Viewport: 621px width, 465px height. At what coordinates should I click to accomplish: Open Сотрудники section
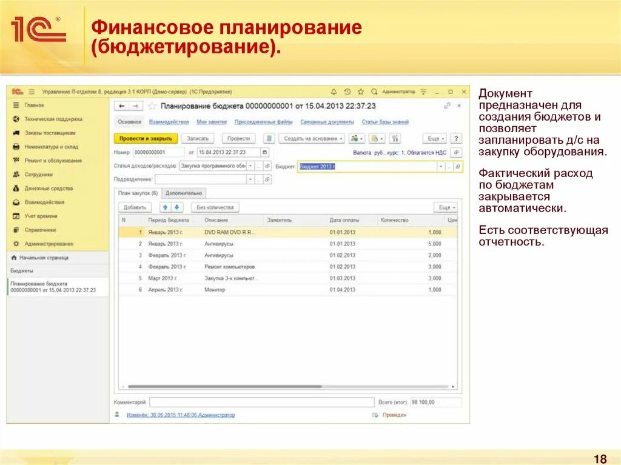click(38, 174)
